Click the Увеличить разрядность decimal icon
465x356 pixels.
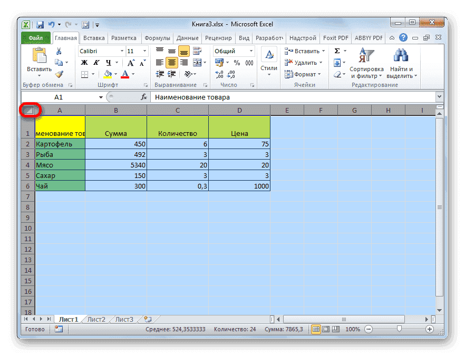click(220, 74)
